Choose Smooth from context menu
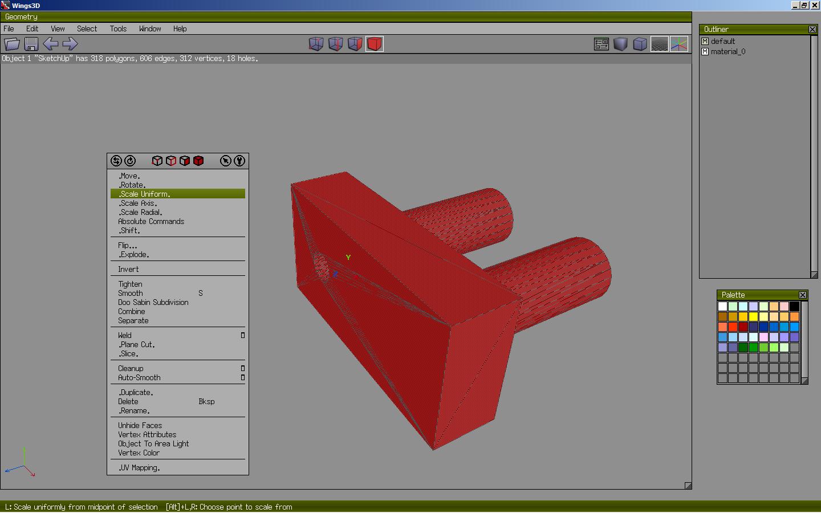Image resolution: width=821 pixels, height=513 pixels. tap(178, 293)
